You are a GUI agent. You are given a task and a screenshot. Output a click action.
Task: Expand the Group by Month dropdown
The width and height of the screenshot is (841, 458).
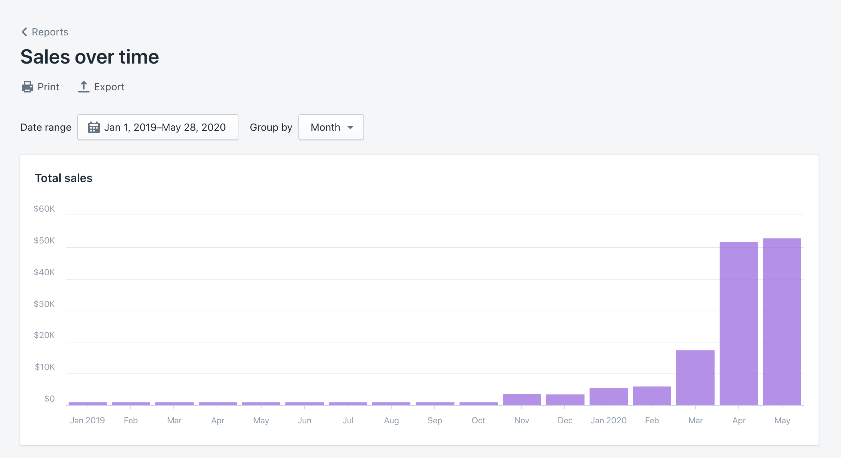[331, 127]
